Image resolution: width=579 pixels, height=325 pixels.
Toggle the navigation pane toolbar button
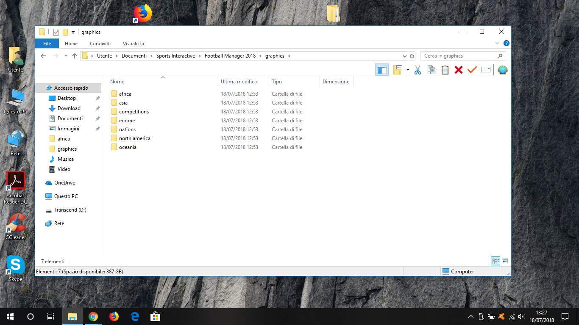tap(382, 70)
